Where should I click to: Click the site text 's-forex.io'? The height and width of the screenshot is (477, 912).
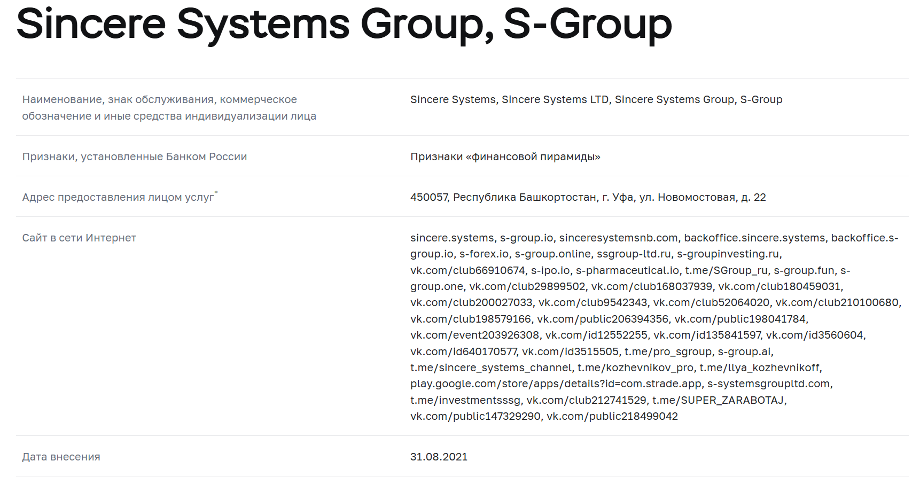[484, 254]
